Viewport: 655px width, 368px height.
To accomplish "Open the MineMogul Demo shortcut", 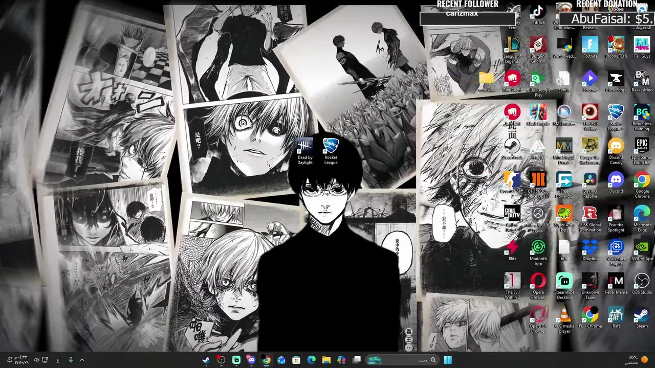I will (564, 151).
